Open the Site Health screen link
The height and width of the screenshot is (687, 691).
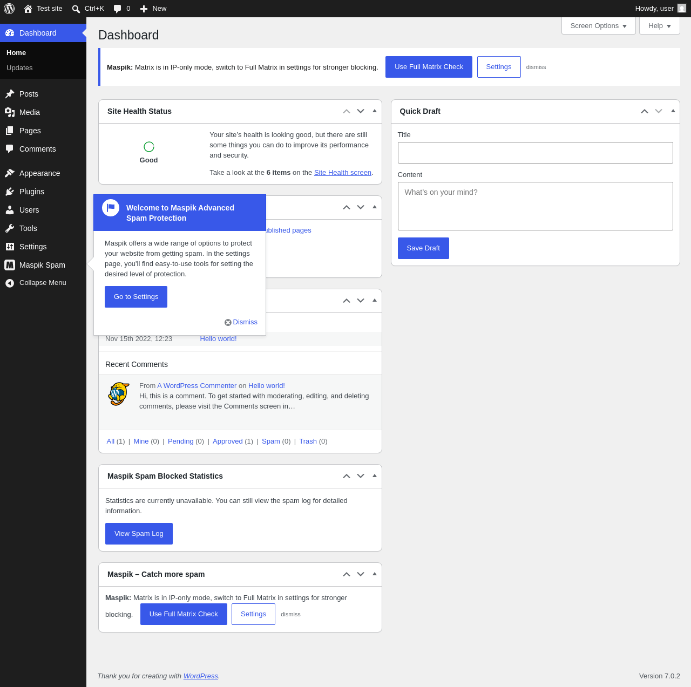[x=343, y=173]
